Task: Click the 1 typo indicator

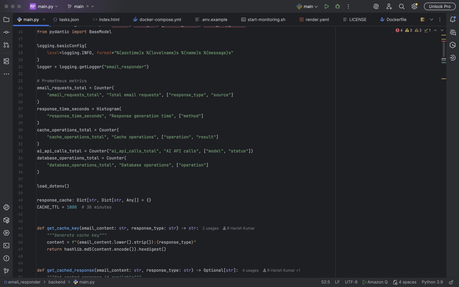Action: point(427,30)
